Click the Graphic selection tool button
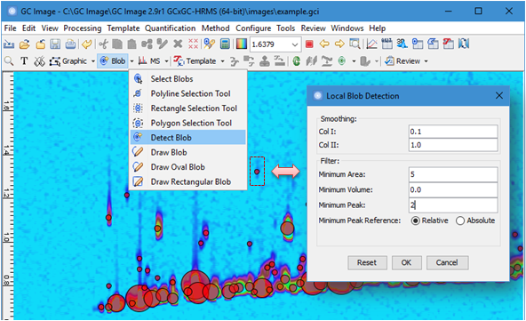The width and height of the screenshot is (526, 321). pos(68,61)
